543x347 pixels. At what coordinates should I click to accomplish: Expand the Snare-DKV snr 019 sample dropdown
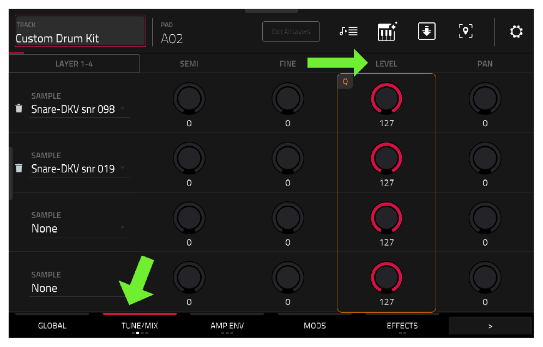80,169
